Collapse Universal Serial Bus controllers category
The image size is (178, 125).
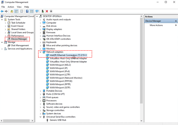click(x=40, y=117)
